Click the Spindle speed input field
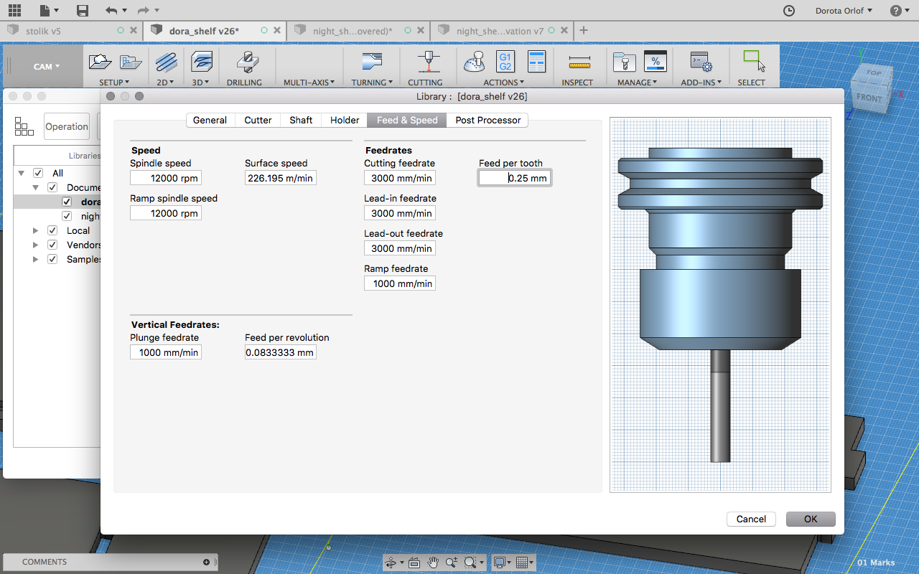Viewport: 919px width, 574px height. coord(166,178)
